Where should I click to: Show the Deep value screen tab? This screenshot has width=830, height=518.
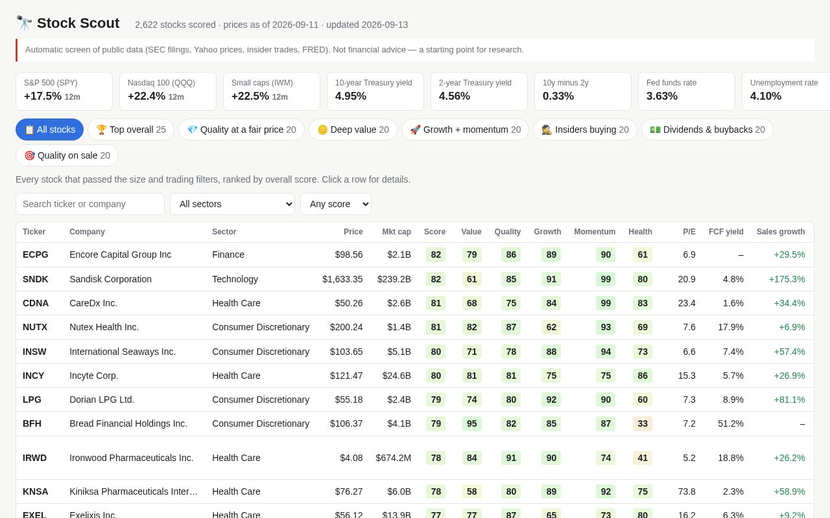click(x=353, y=129)
